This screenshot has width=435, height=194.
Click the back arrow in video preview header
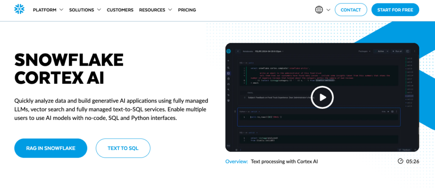(238, 51)
